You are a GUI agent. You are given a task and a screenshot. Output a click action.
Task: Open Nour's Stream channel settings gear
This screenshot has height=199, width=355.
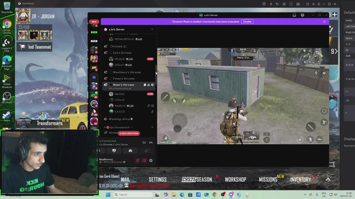click(152, 85)
